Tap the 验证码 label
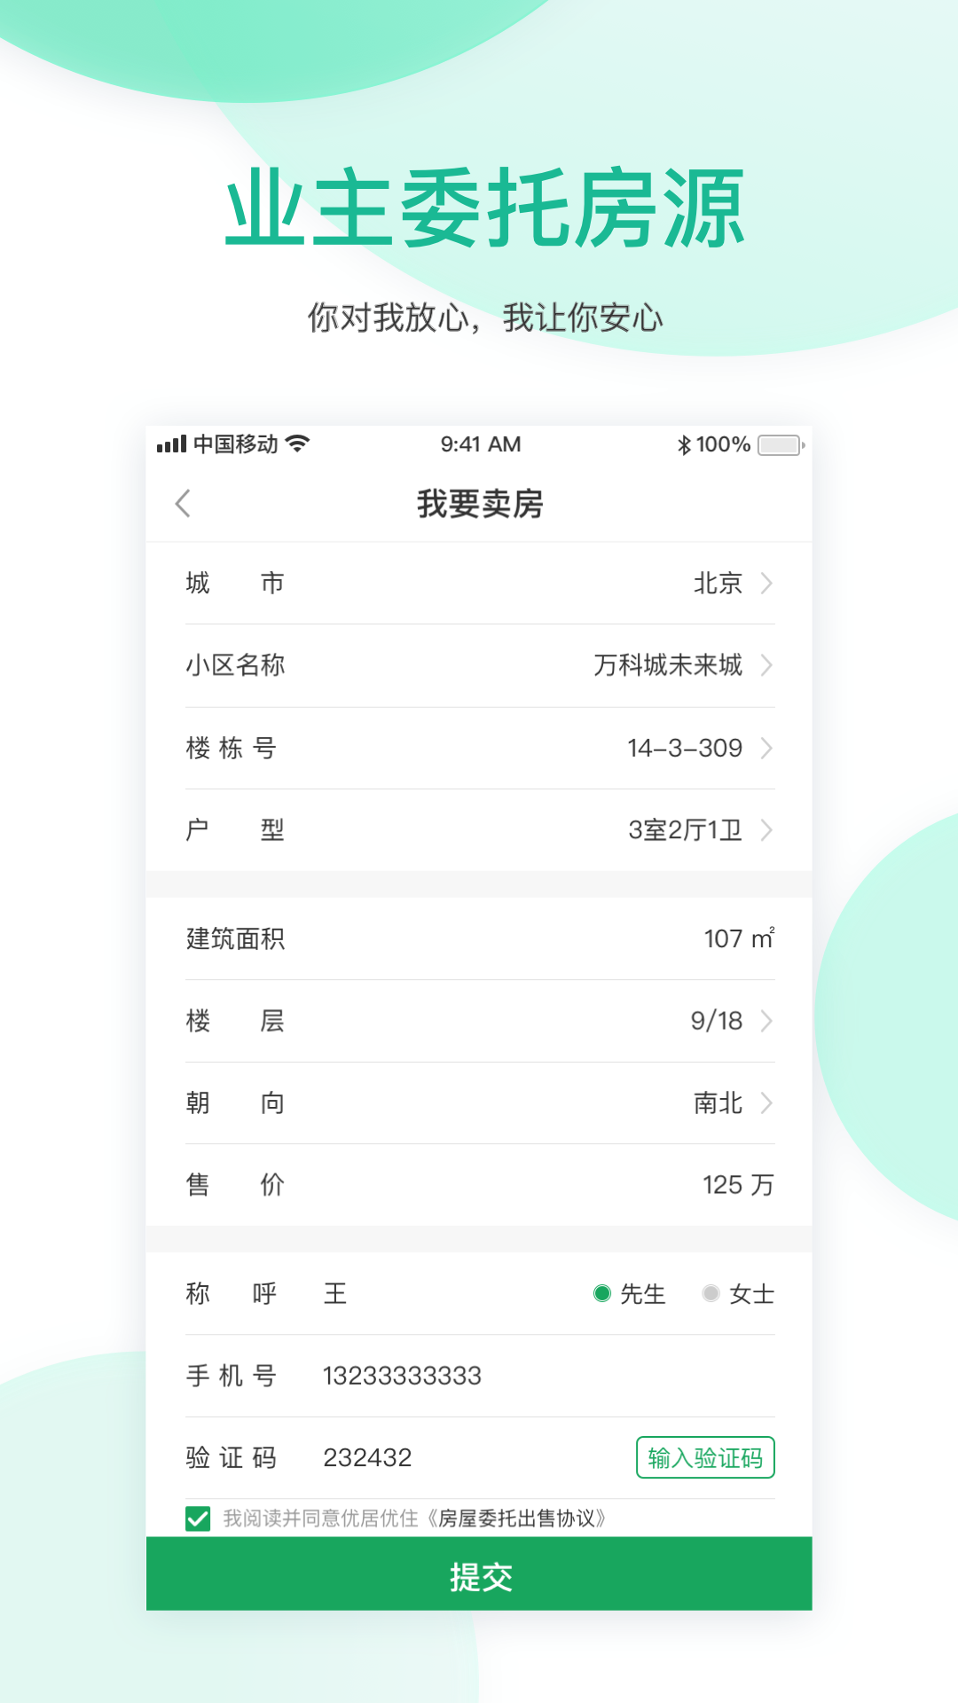This screenshot has height=1703, width=958. click(x=231, y=1457)
